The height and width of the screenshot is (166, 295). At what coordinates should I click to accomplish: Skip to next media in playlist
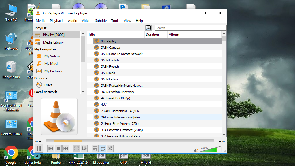tap(65, 148)
